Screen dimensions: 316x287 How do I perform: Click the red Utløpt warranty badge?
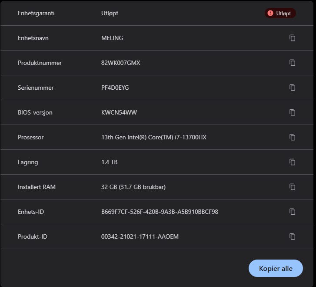click(x=280, y=14)
